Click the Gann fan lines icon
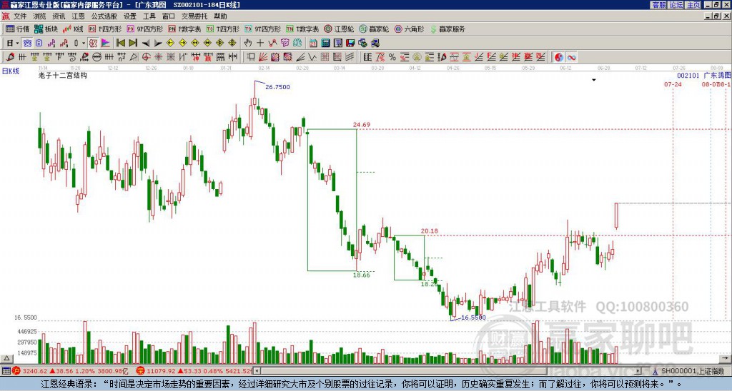Viewport: 732px width, 391px height. click(x=263, y=57)
